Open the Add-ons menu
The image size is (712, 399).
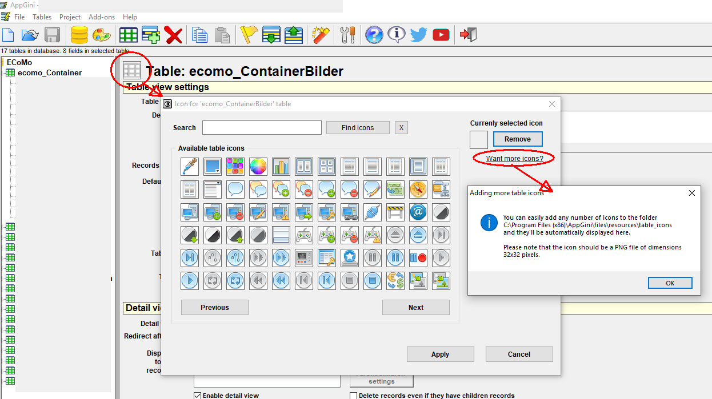point(102,17)
